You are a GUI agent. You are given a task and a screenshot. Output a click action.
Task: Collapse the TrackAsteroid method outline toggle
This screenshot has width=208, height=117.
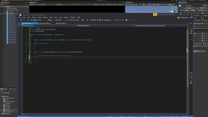click(30, 52)
